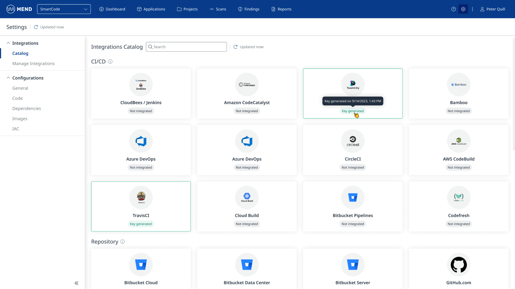The height and width of the screenshot is (289, 515).
Task: Open the Projects menu item
Action: pyautogui.click(x=187, y=9)
